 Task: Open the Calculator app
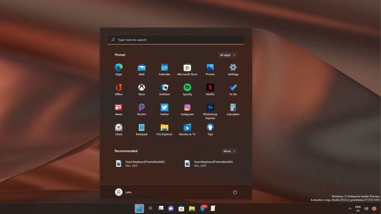(233, 108)
